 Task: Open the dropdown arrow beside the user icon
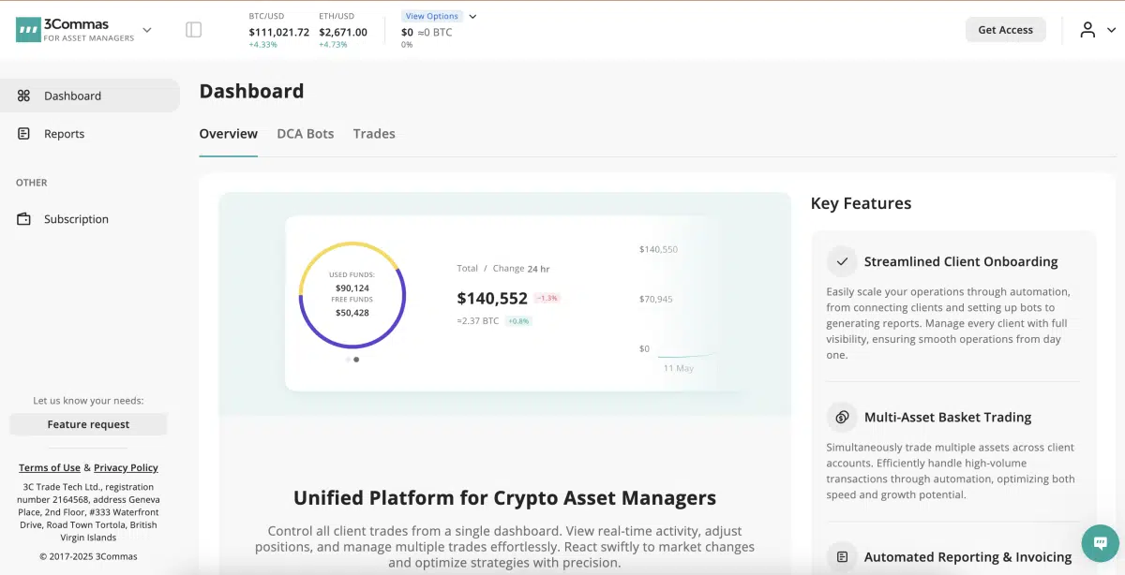point(1109,30)
